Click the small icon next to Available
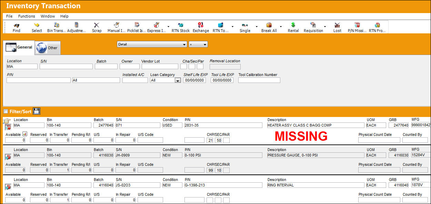This screenshot has height=204, width=431. click(x=25, y=134)
